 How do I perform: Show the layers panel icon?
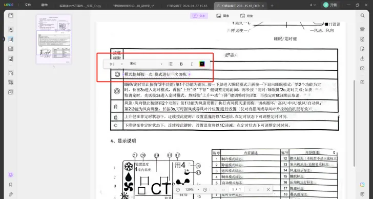(10, 175)
